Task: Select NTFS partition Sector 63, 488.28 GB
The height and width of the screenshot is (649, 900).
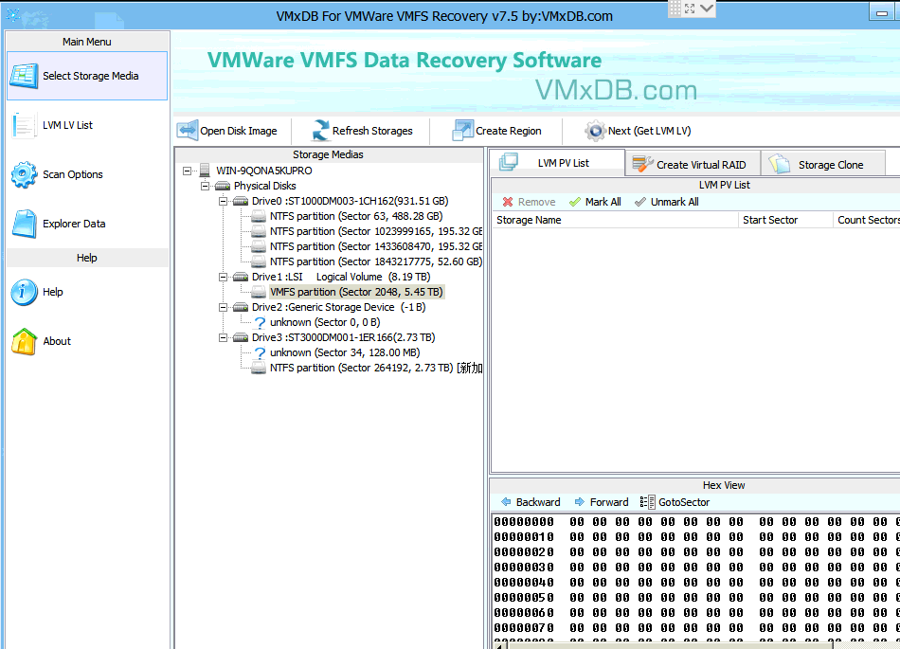Action: (x=356, y=216)
